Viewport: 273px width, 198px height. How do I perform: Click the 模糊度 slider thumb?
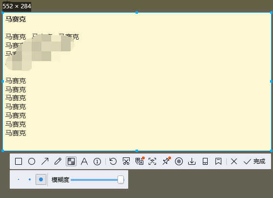point(121,180)
